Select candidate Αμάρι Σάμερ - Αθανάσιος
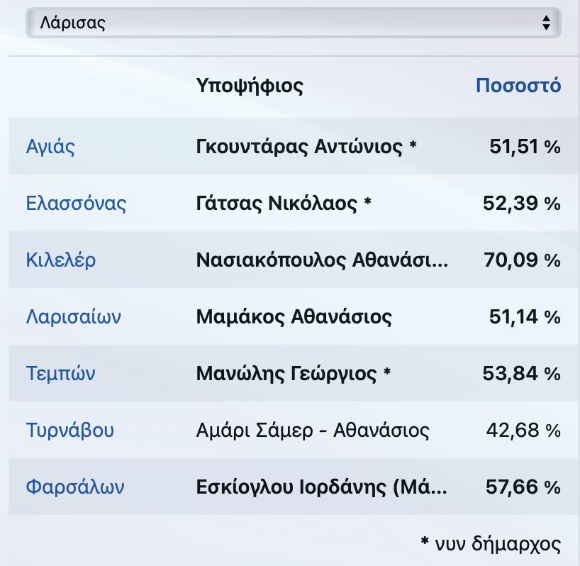The image size is (580, 566). (313, 431)
